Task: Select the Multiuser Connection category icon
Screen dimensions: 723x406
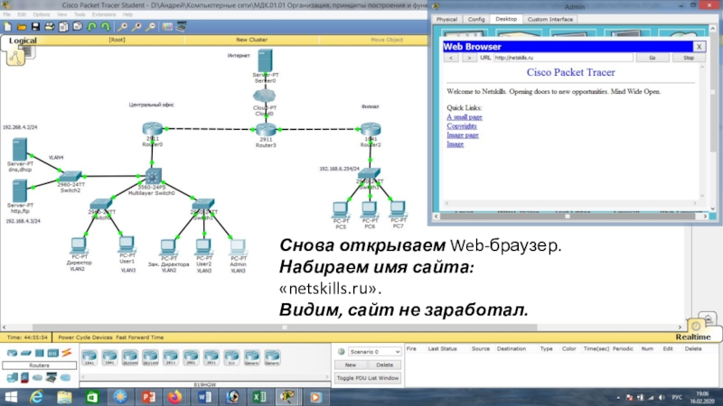Action: 65,378
